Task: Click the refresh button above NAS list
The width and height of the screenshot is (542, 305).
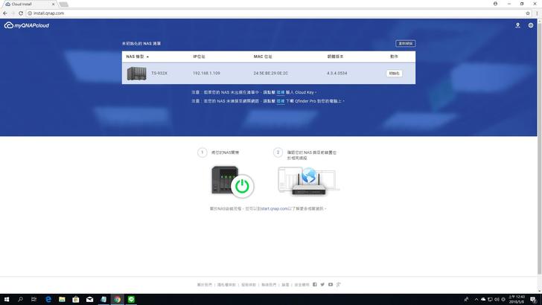Action: [x=406, y=44]
